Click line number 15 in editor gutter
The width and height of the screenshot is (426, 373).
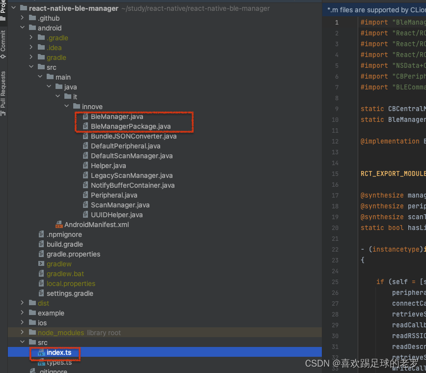click(335, 174)
